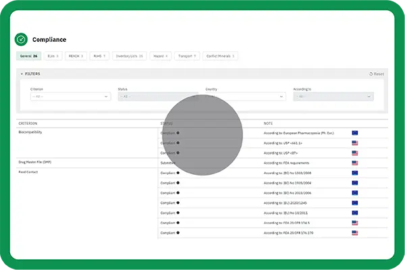Click EU flag beside (EC) No 2023/2006
Viewport: 405px width, 270px height.
(355, 193)
